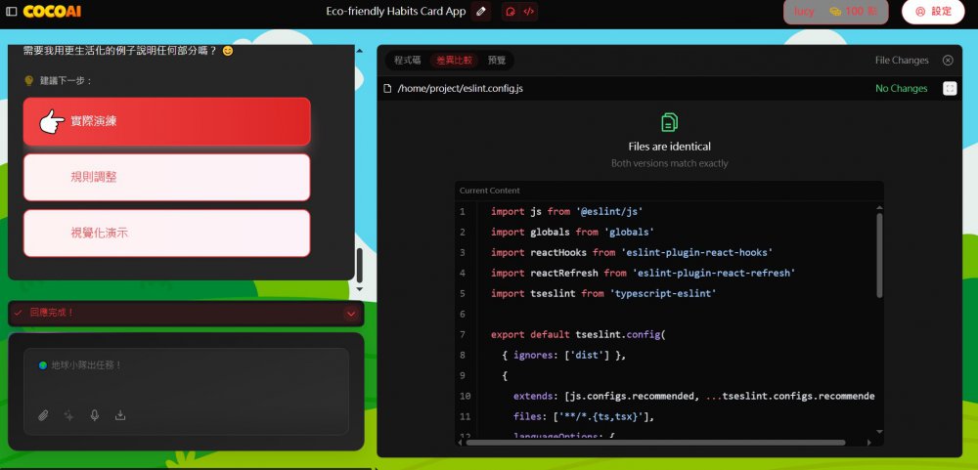Open 設定 settings button
Image resolution: width=978 pixels, height=470 pixels.
point(932,12)
